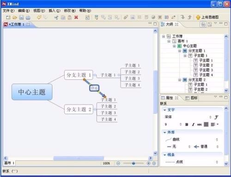231x177 pixels.
Task: Open a file with the folder icon
Action: [15, 17]
